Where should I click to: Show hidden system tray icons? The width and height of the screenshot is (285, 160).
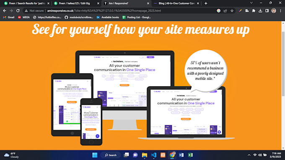pyautogui.click(x=249, y=155)
